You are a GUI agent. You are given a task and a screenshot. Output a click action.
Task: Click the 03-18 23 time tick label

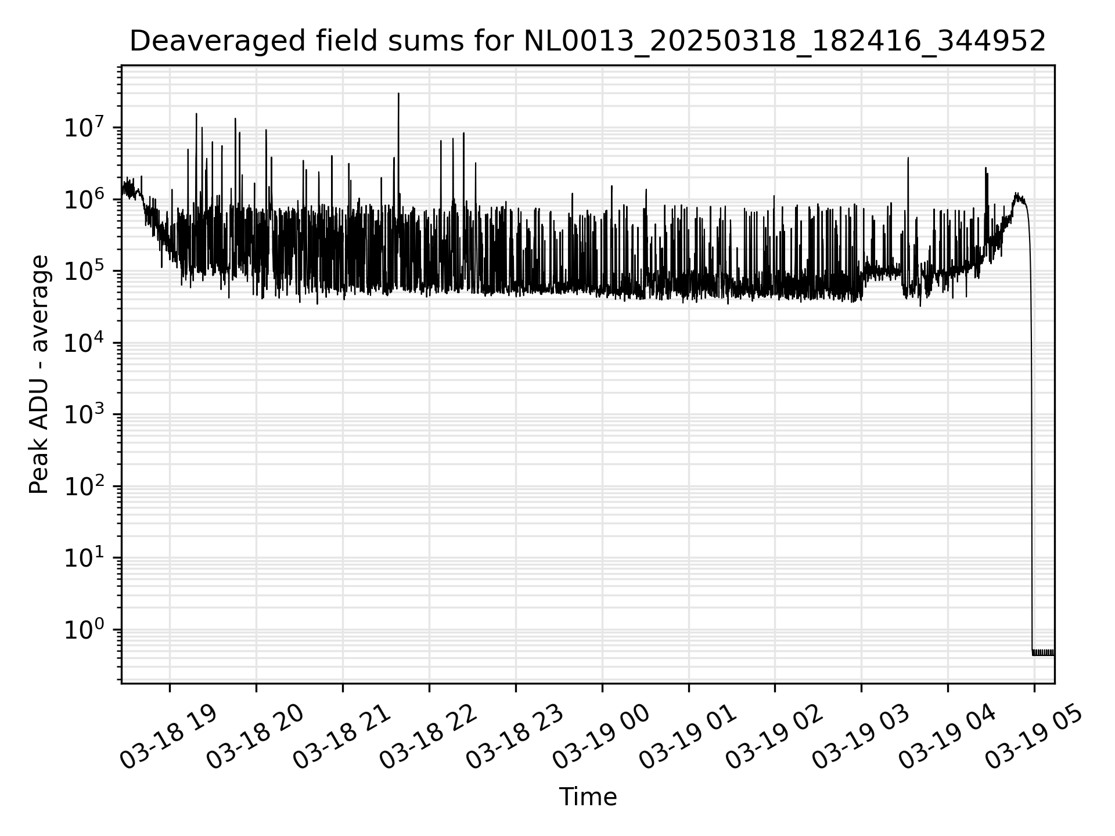point(515,736)
